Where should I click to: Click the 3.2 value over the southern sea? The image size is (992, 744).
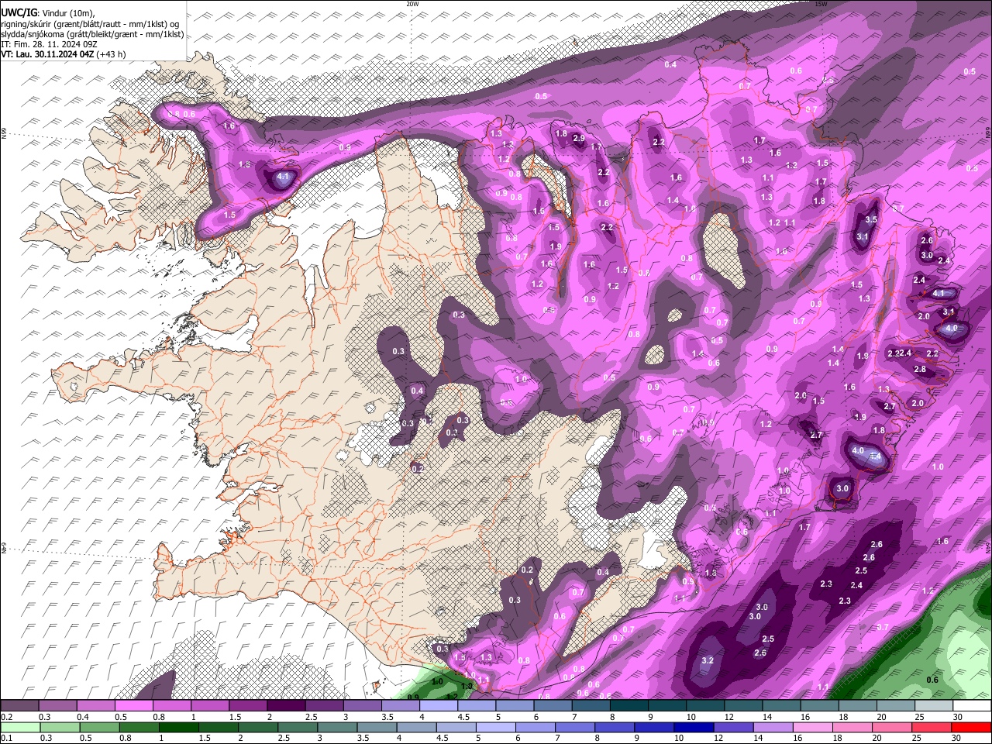point(707,660)
